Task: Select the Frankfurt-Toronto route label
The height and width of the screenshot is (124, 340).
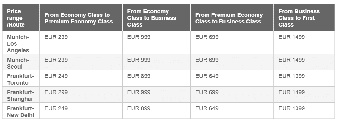Action: point(20,79)
